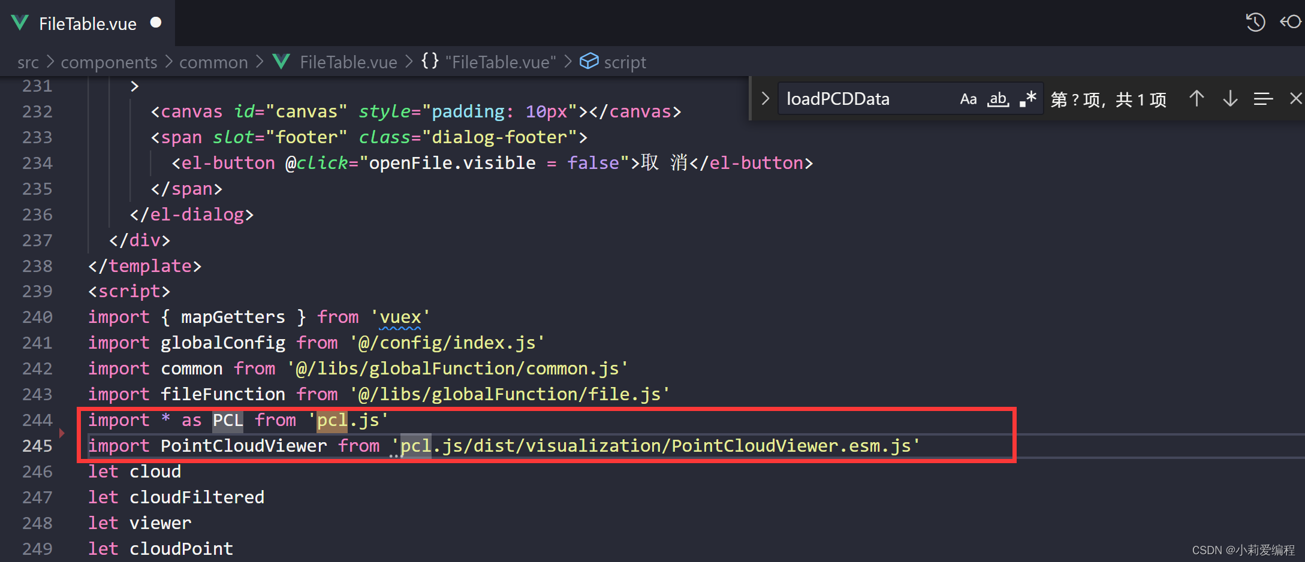Click the script opening tag

129,291
